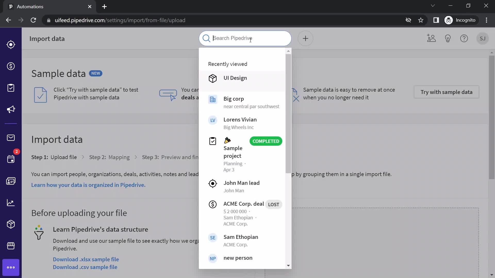Screen dimensions: 495x278
Task: Open Projects clipboard icon in sidebar
Action: tap(11, 88)
